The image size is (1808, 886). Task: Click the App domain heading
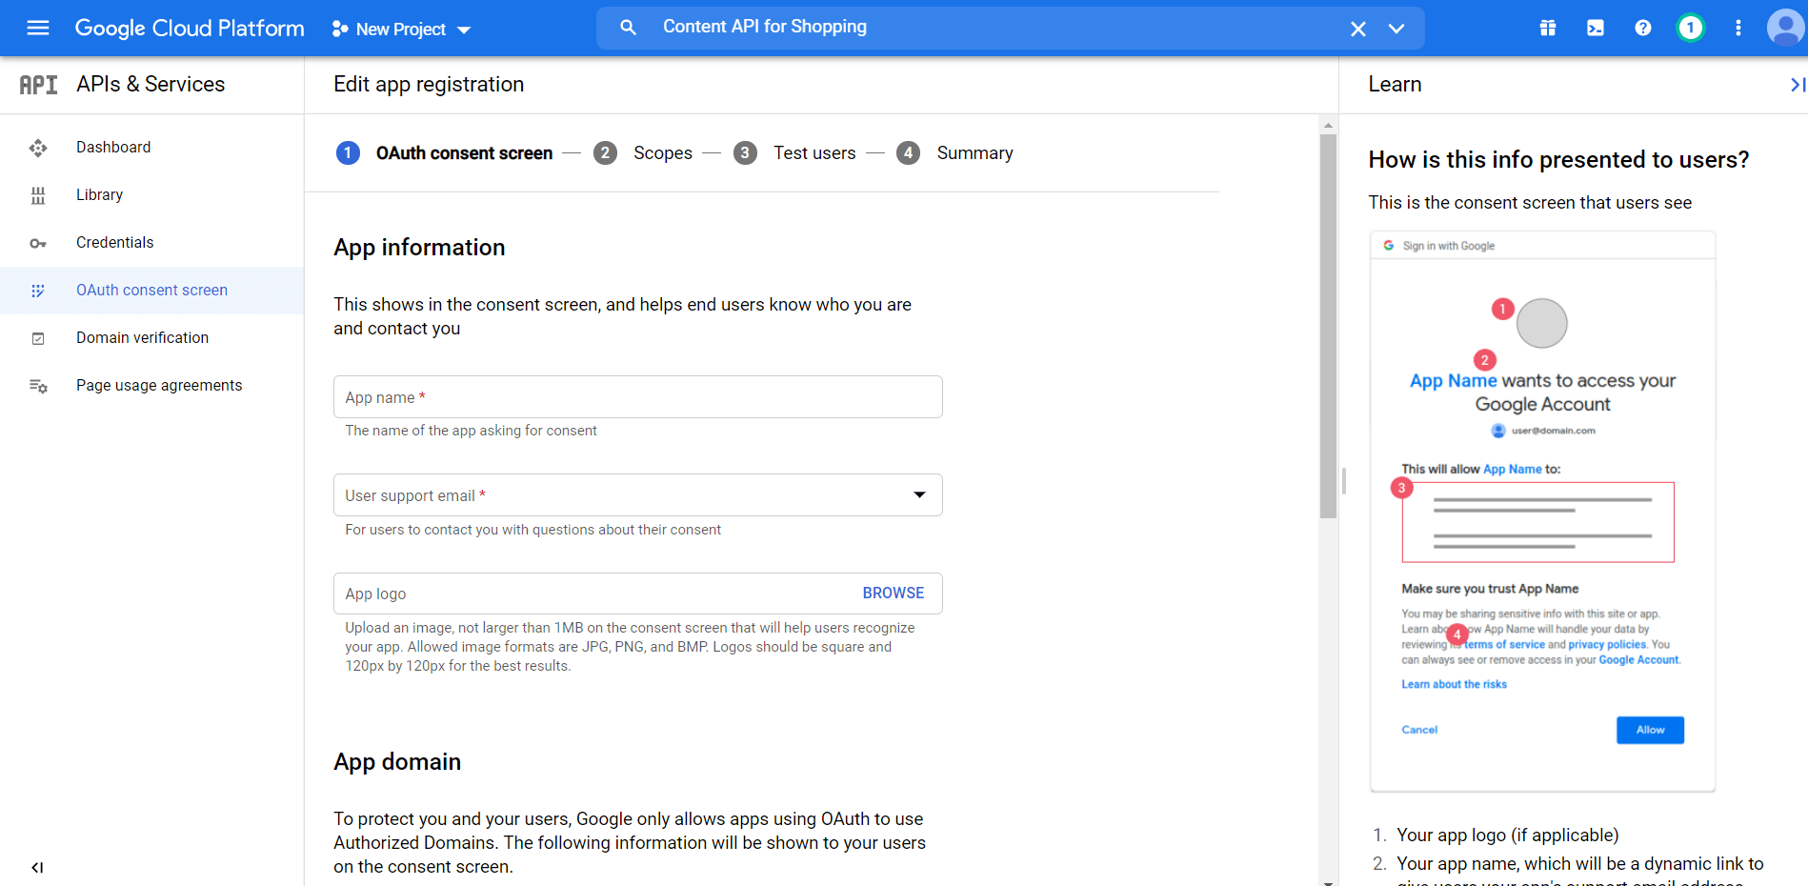click(397, 762)
